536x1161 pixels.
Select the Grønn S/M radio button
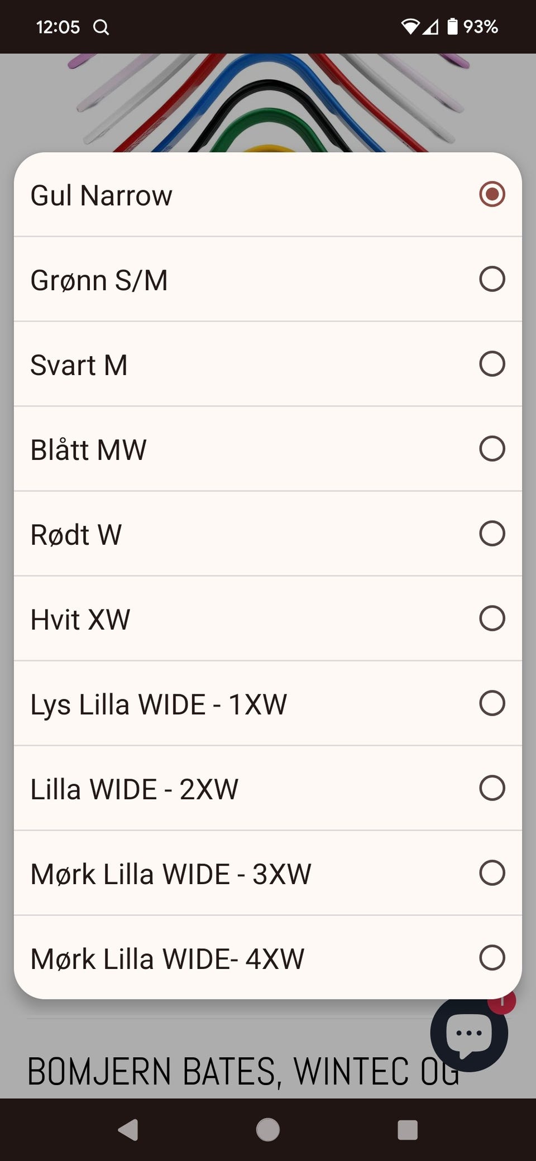(x=492, y=279)
